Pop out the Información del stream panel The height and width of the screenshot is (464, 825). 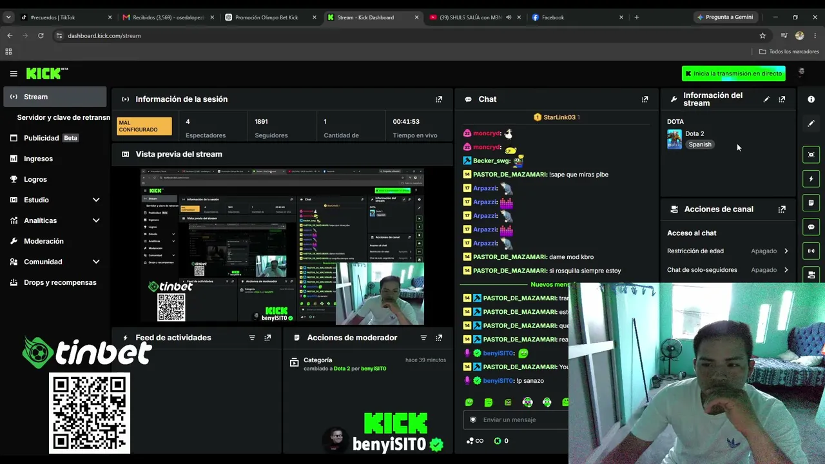[782, 99]
